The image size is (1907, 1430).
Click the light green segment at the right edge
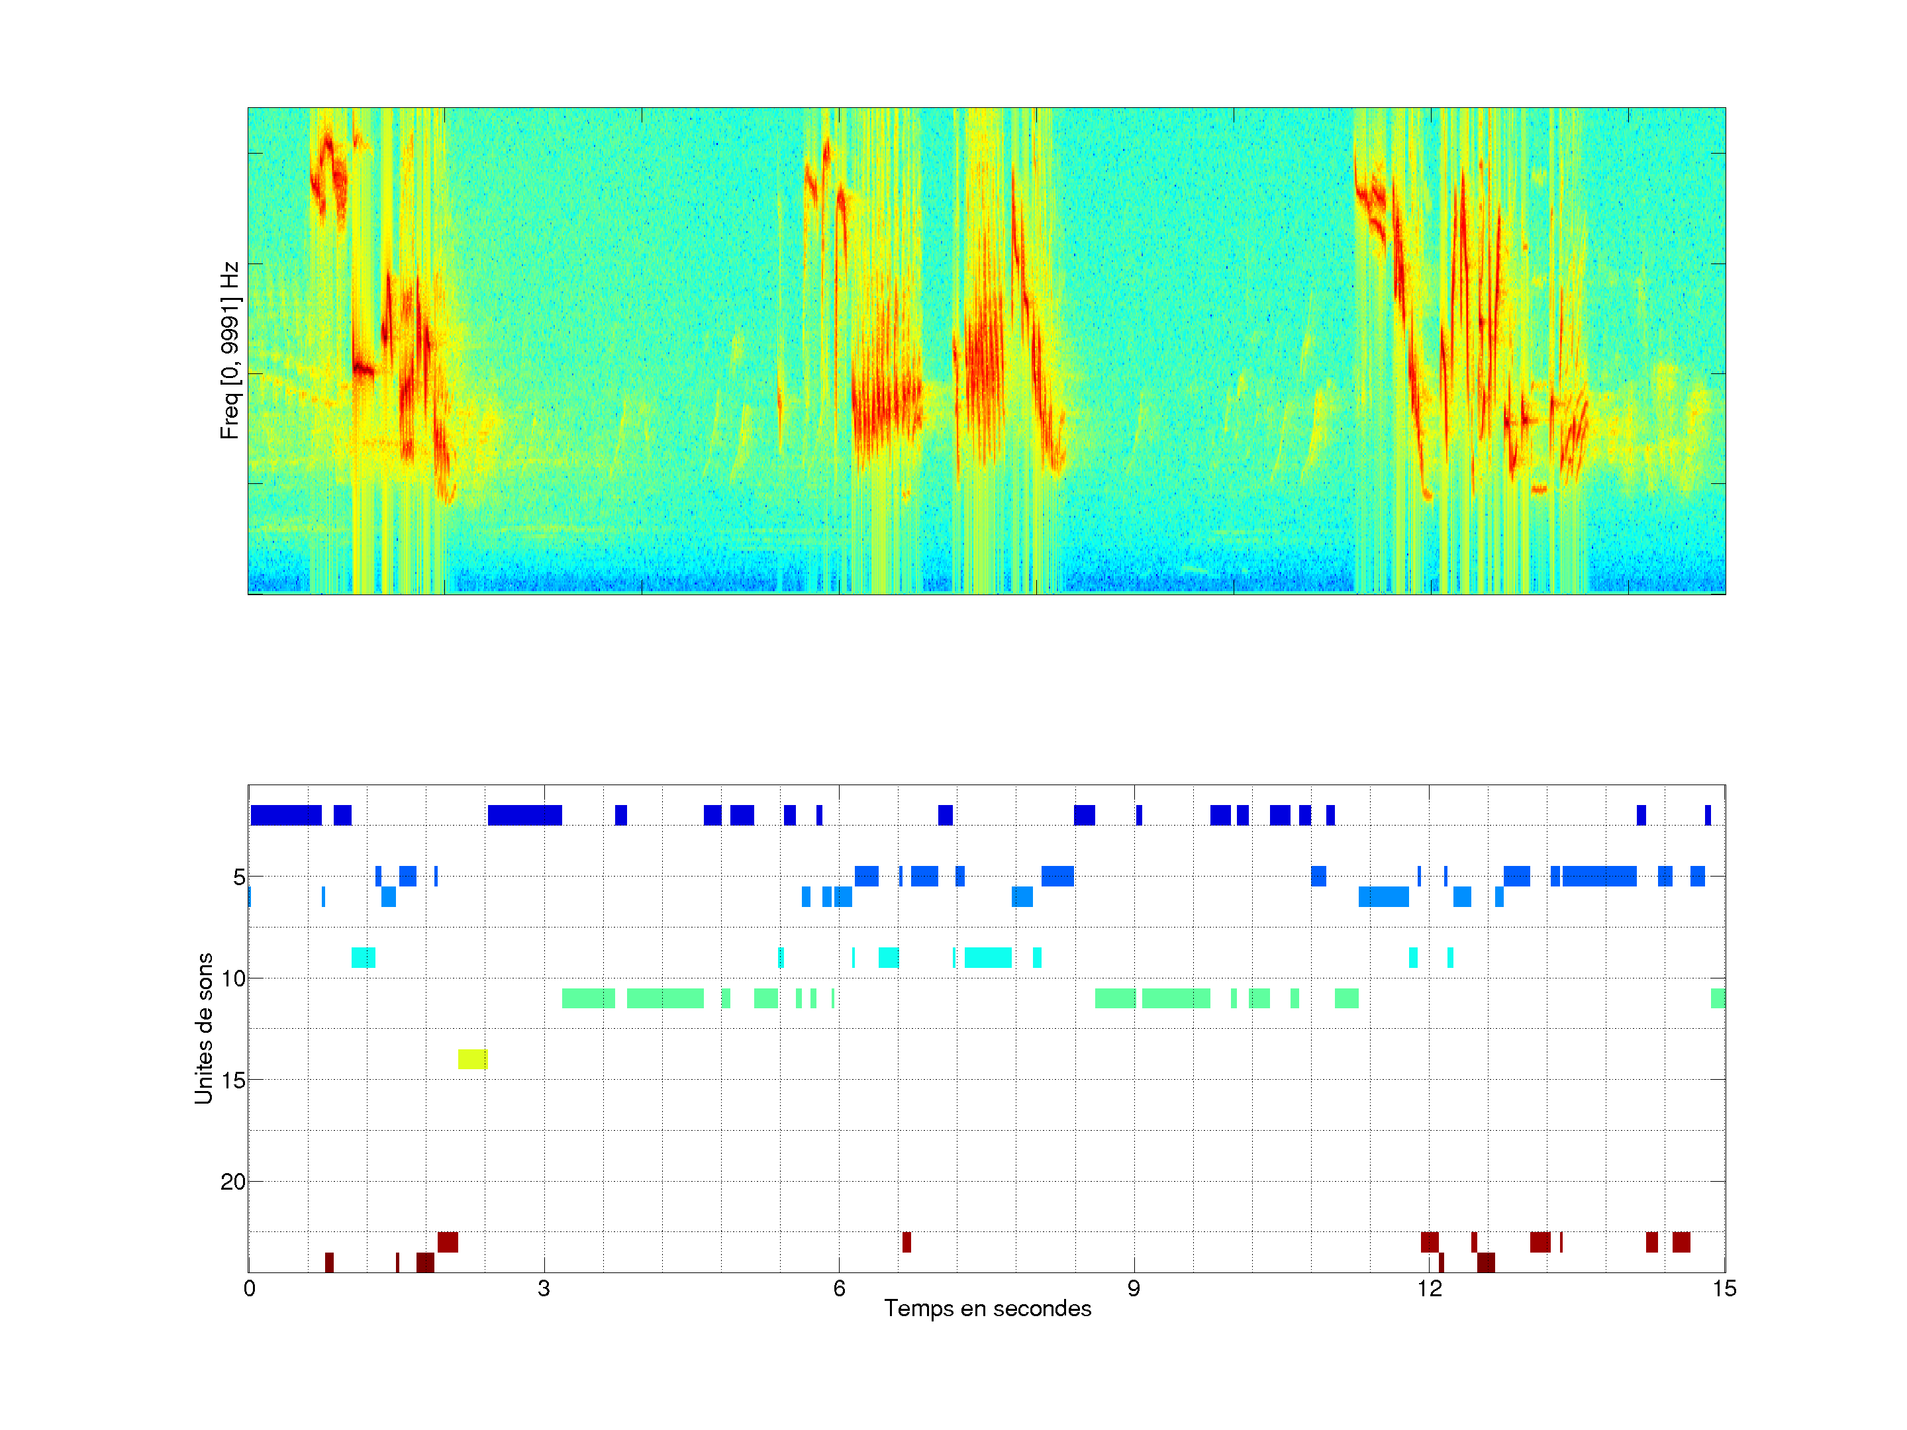pyautogui.click(x=1718, y=998)
